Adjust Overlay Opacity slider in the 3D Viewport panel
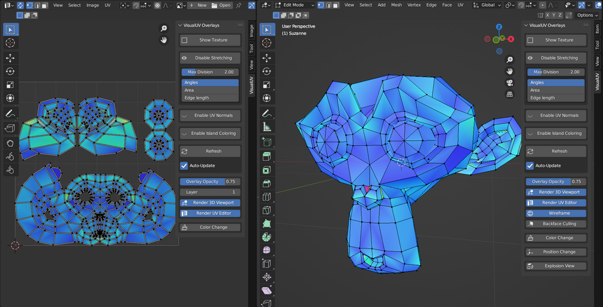603x307 pixels. click(556, 181)
